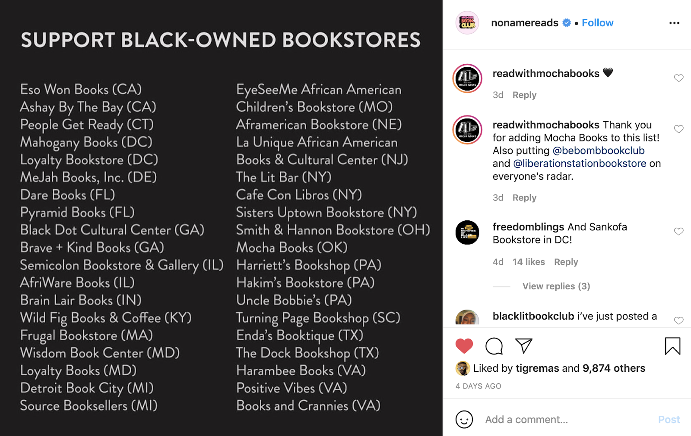Save the post with bookmark icon
The width and height of the screenshot is (691, 436).
672,346
